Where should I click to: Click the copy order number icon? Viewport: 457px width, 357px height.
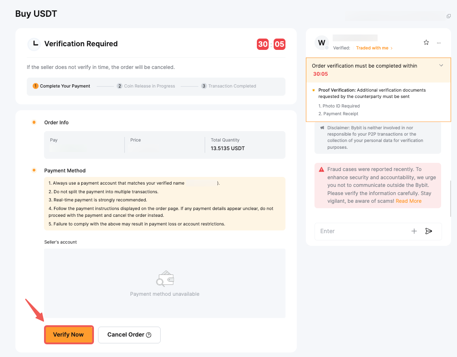click(x=449, y=16)
